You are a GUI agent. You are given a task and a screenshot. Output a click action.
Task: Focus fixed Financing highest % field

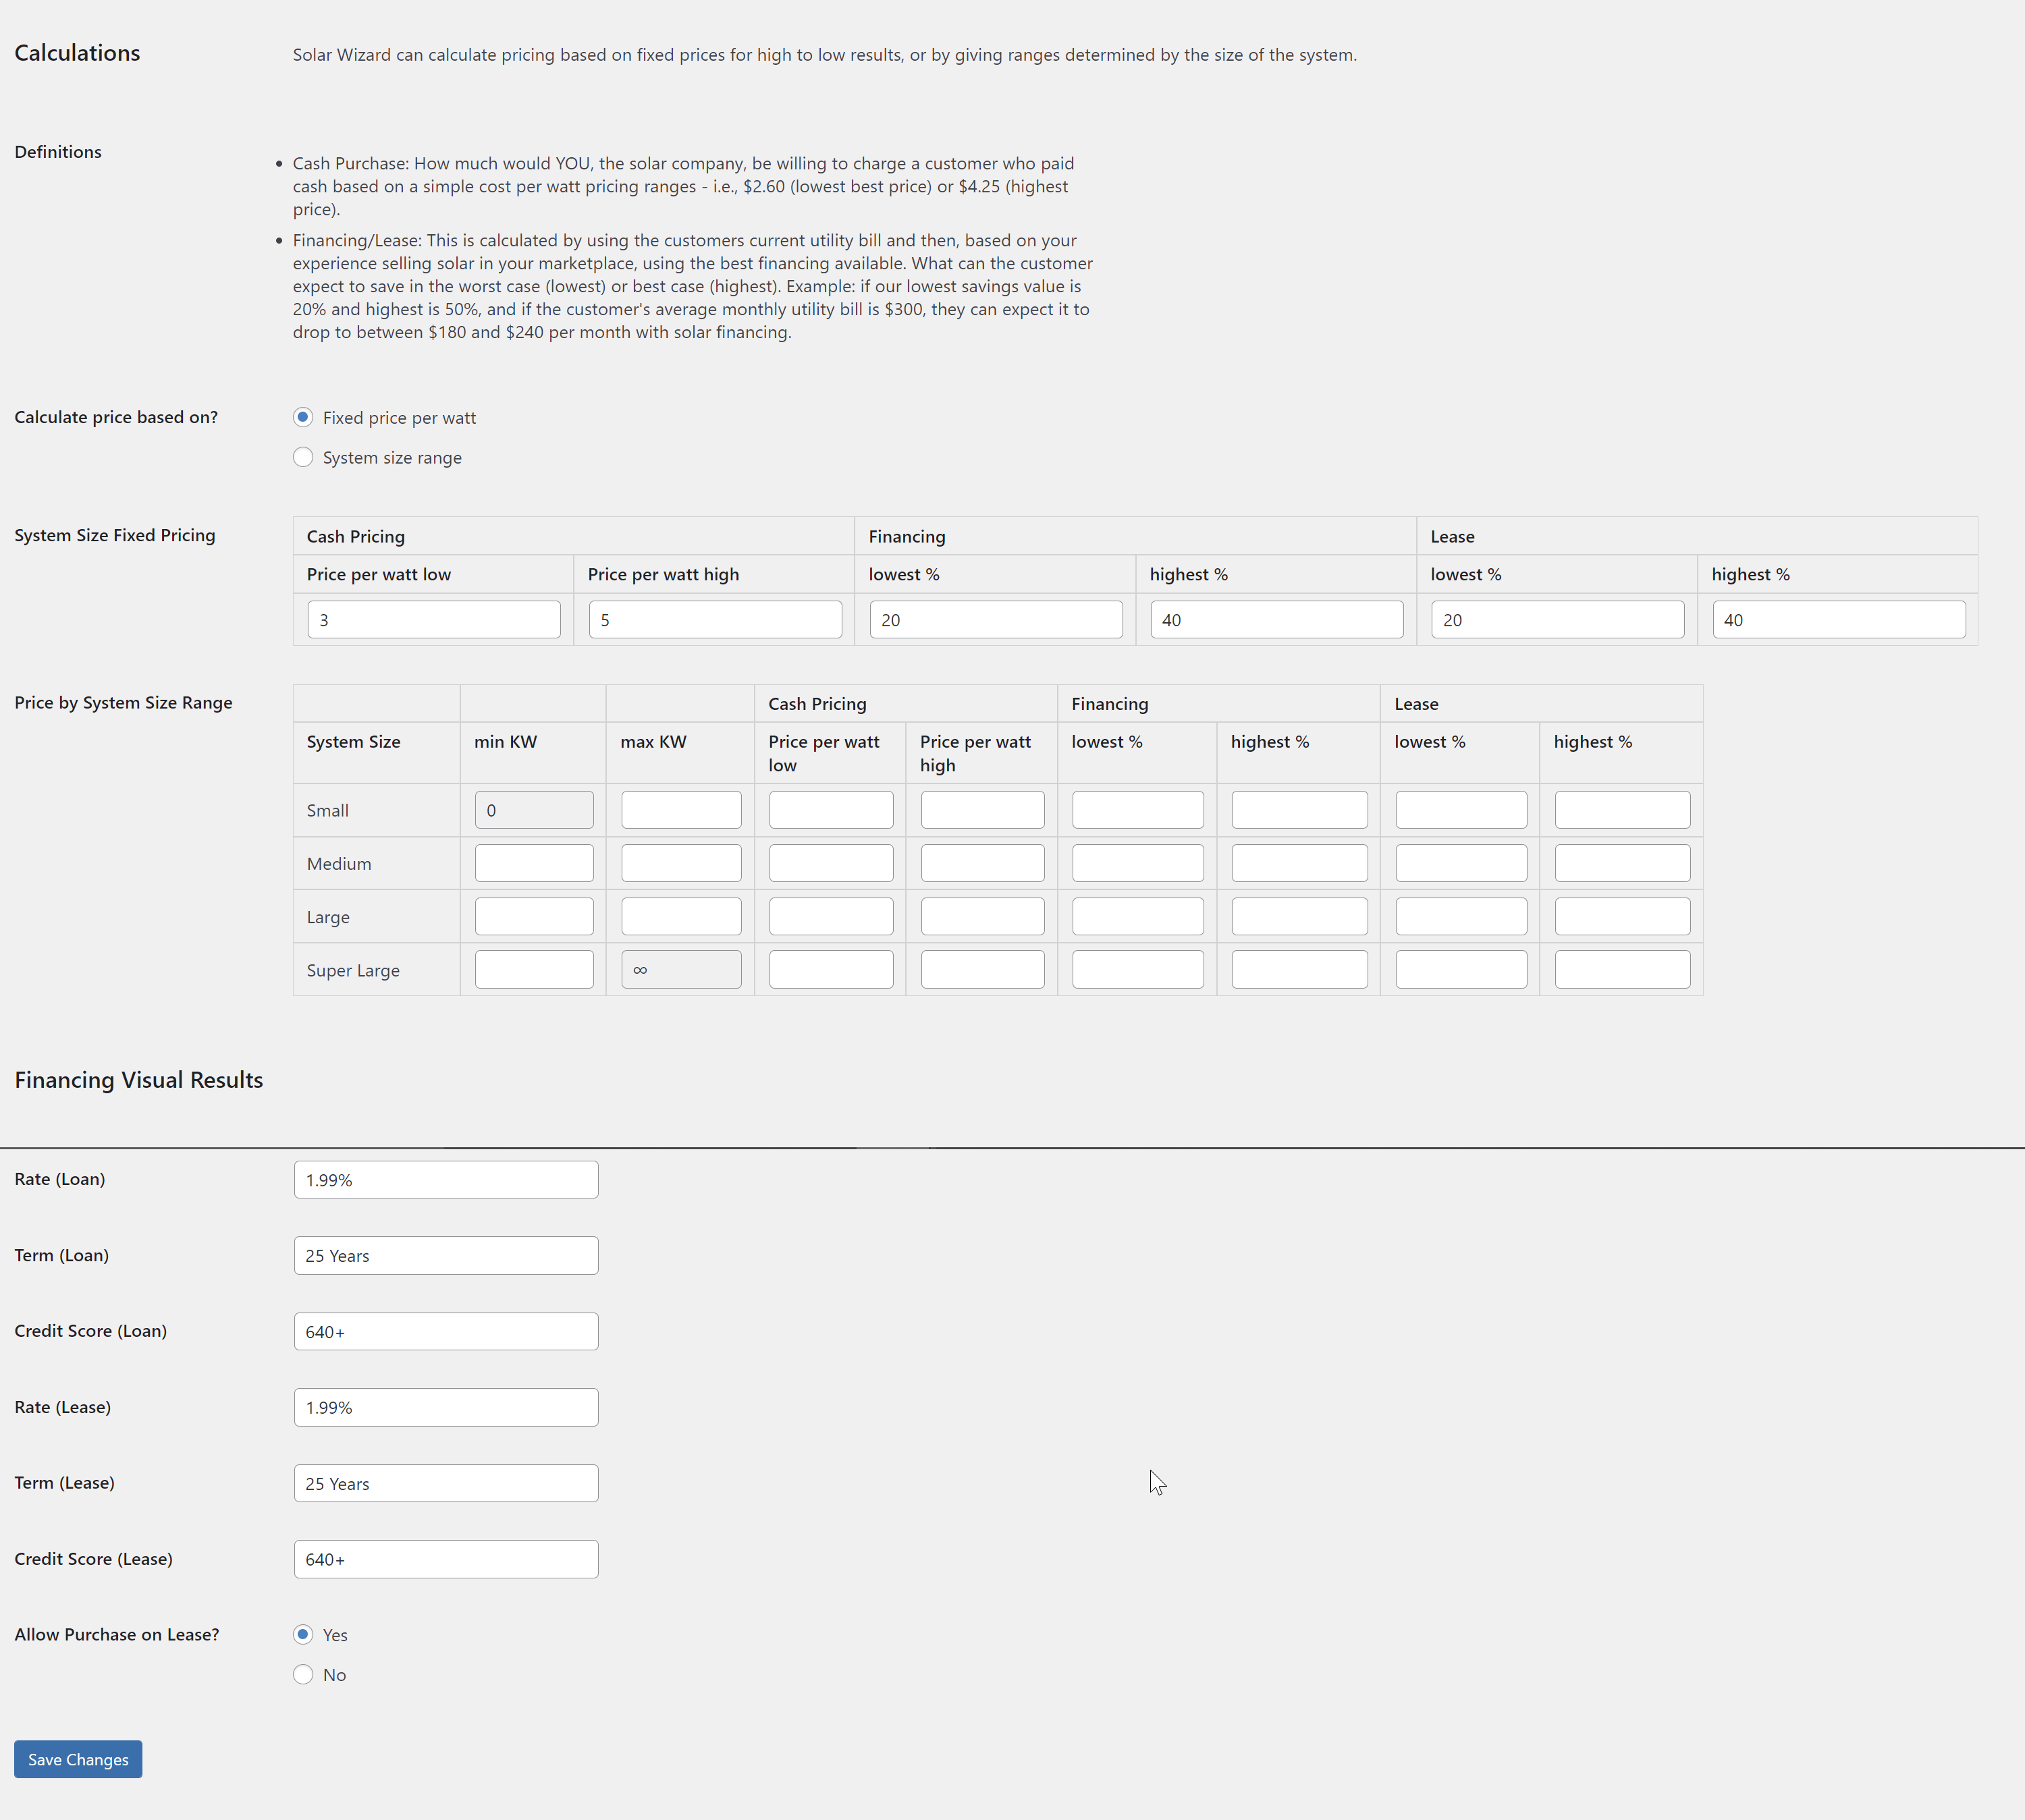(1276, 620)
